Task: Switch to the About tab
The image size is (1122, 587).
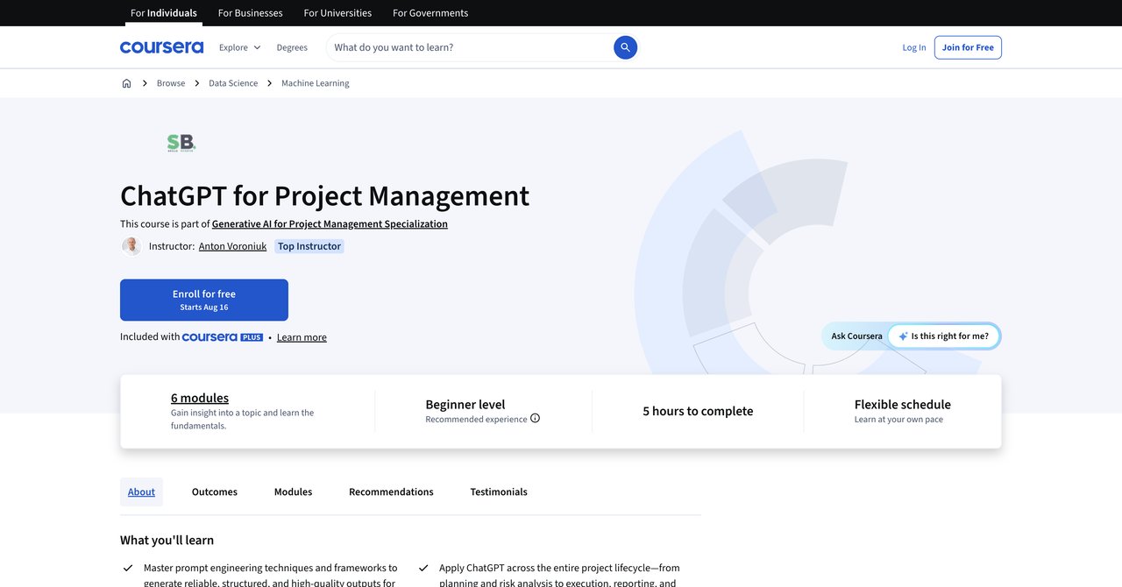Action: pos(141,492)
